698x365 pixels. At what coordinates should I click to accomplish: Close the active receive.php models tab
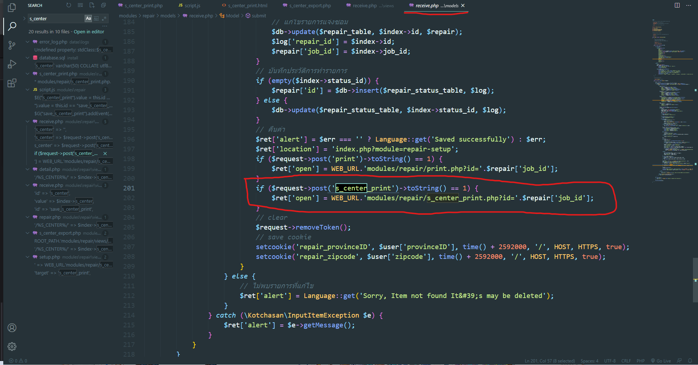click(463, 5)
